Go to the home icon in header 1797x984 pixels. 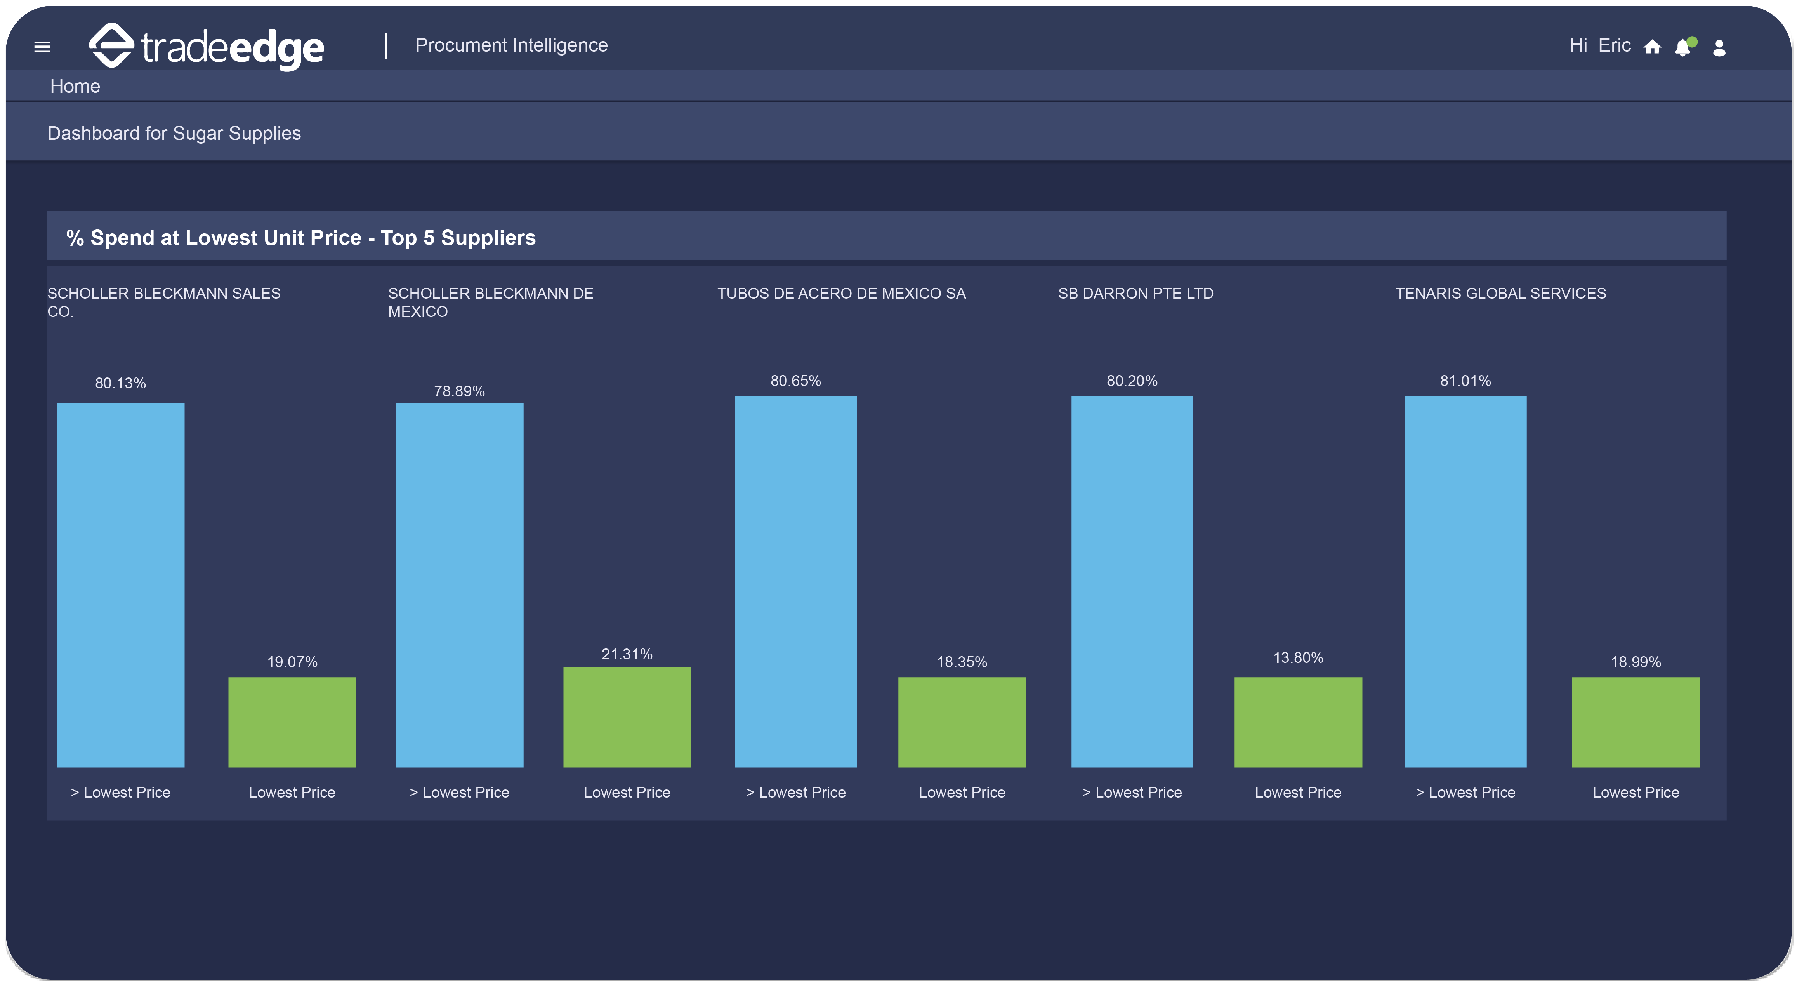point(1652,47)
